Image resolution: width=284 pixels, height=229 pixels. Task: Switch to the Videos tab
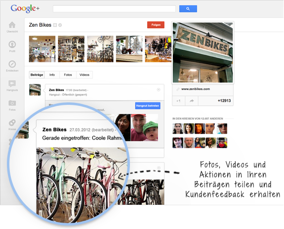click(84, 75)
